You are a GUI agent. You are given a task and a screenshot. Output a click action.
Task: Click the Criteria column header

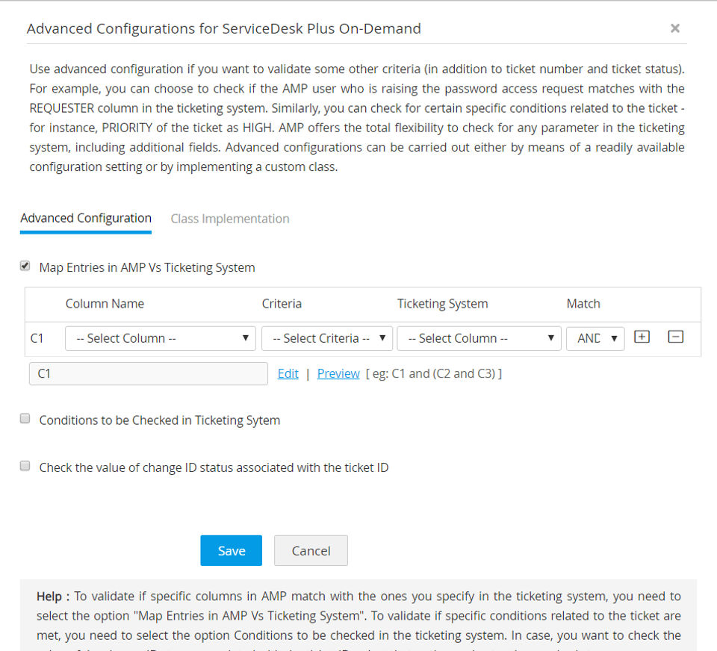point(282,304)
